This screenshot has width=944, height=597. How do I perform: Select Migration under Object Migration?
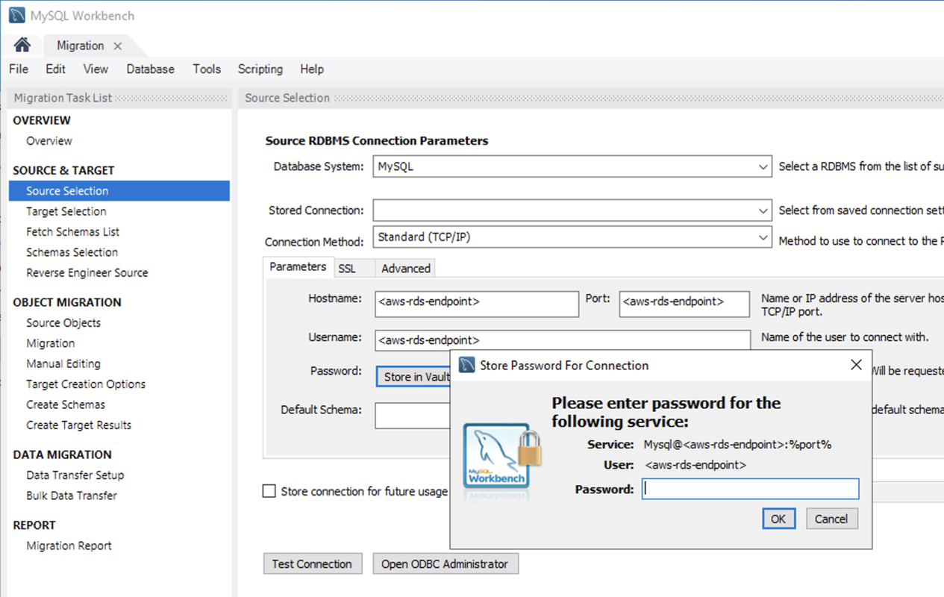[51, 343]
